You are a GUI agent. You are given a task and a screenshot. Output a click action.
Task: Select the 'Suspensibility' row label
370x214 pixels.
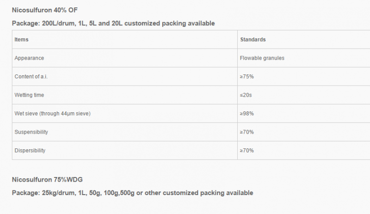pos(31,132)
